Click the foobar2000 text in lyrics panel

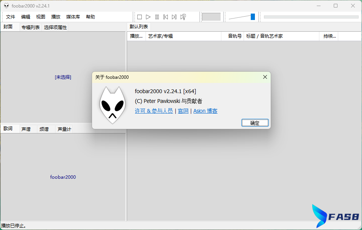(63, 177)
